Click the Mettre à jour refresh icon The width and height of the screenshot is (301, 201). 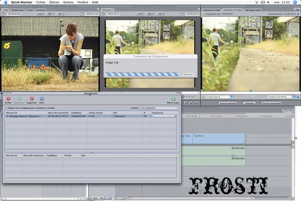pyautogui.click(x=173, y=99)
